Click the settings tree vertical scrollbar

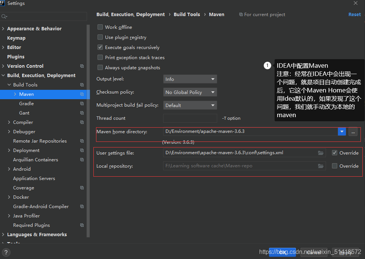[88, 131]
